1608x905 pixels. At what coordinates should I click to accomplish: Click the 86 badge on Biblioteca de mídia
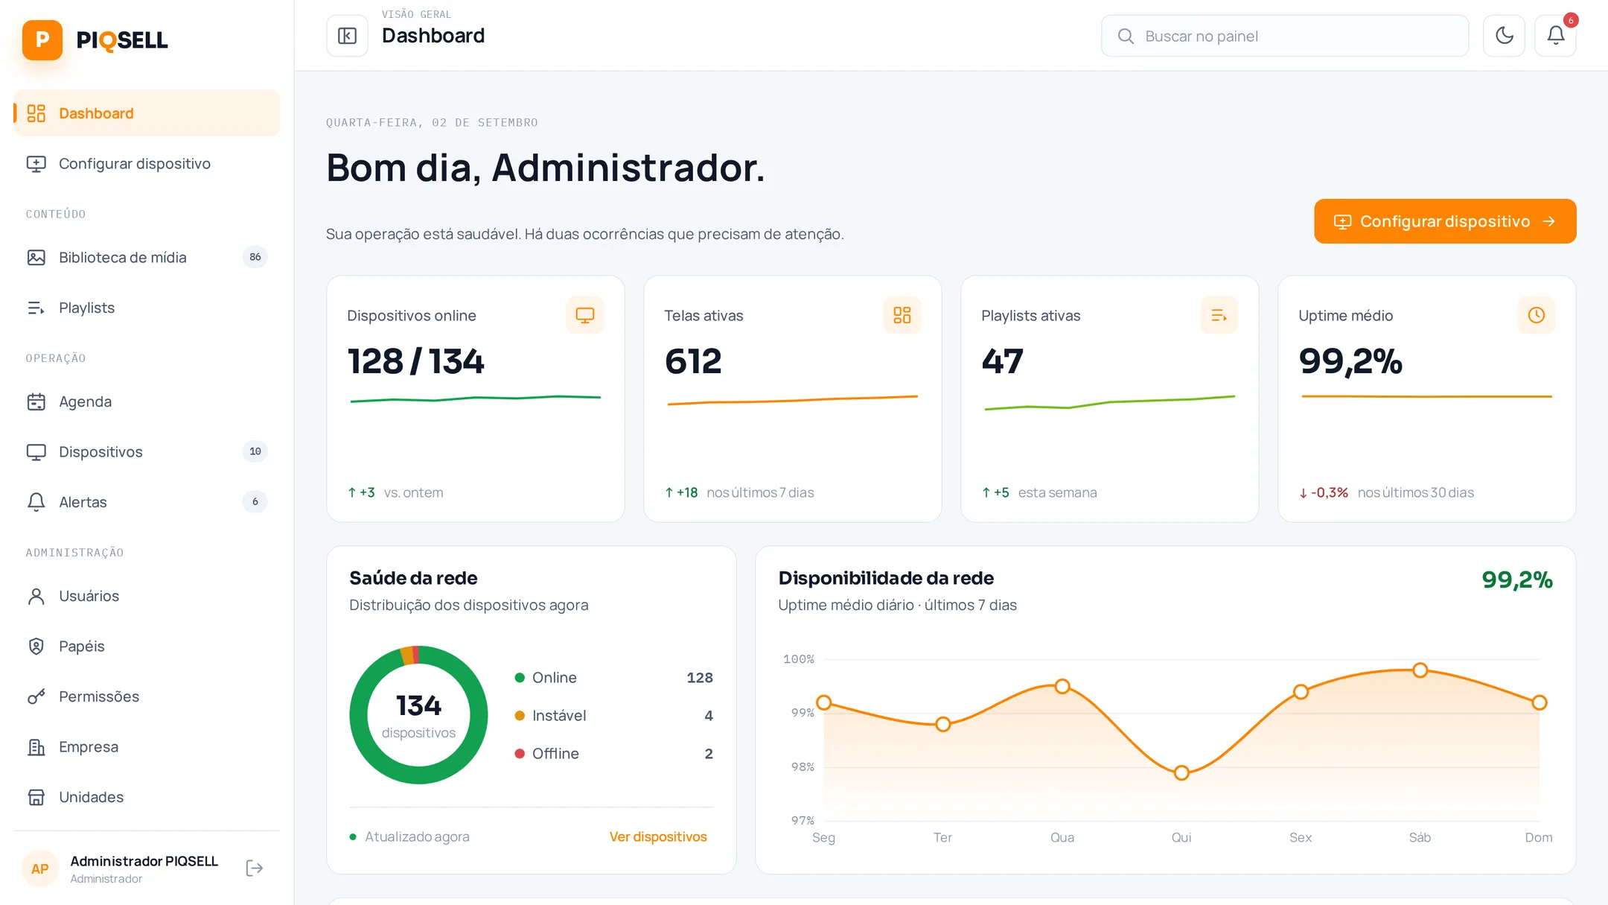pyautogui.click(x=255, y=257)
